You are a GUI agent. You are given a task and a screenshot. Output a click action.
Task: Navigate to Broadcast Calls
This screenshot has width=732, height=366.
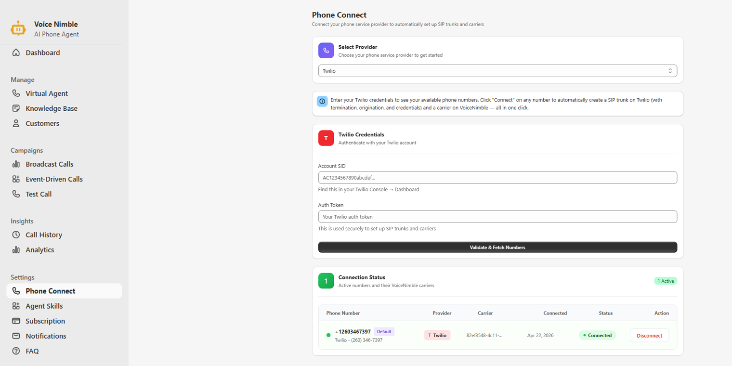(x=64, y=164)
